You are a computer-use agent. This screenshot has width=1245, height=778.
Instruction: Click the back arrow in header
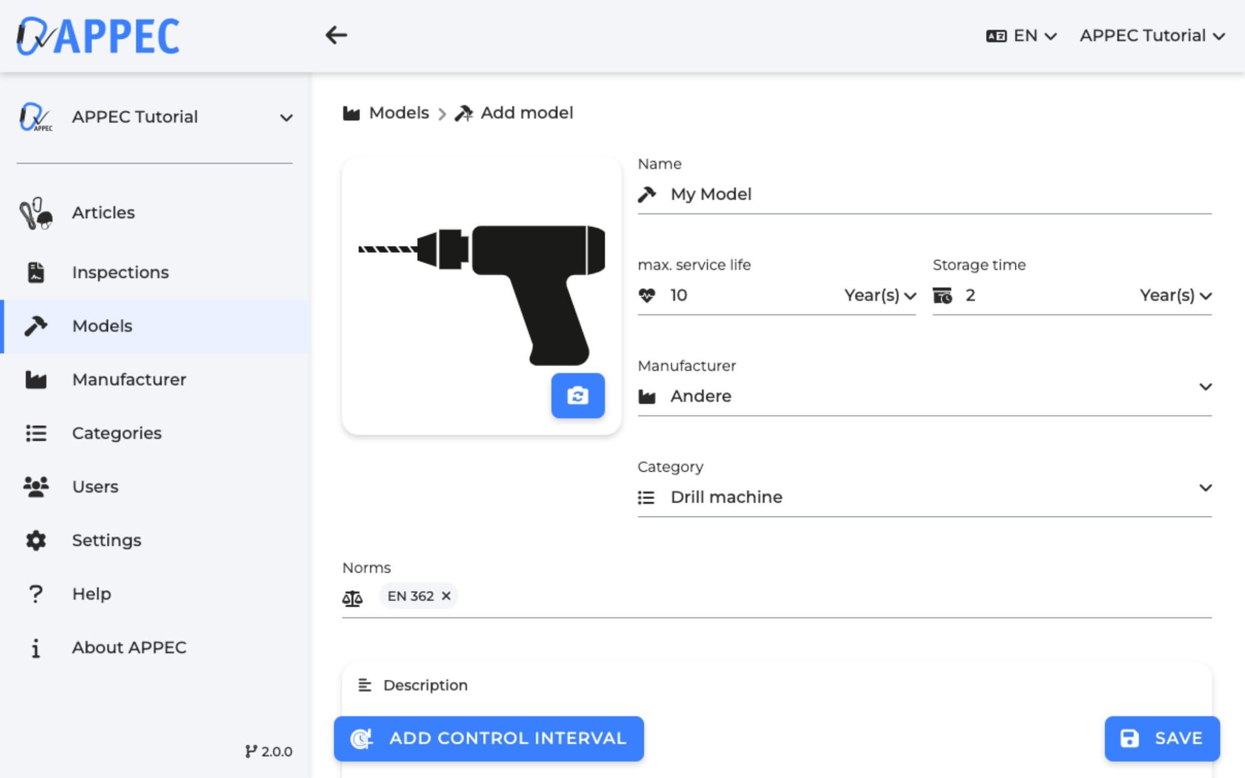[x=336, y=35]
